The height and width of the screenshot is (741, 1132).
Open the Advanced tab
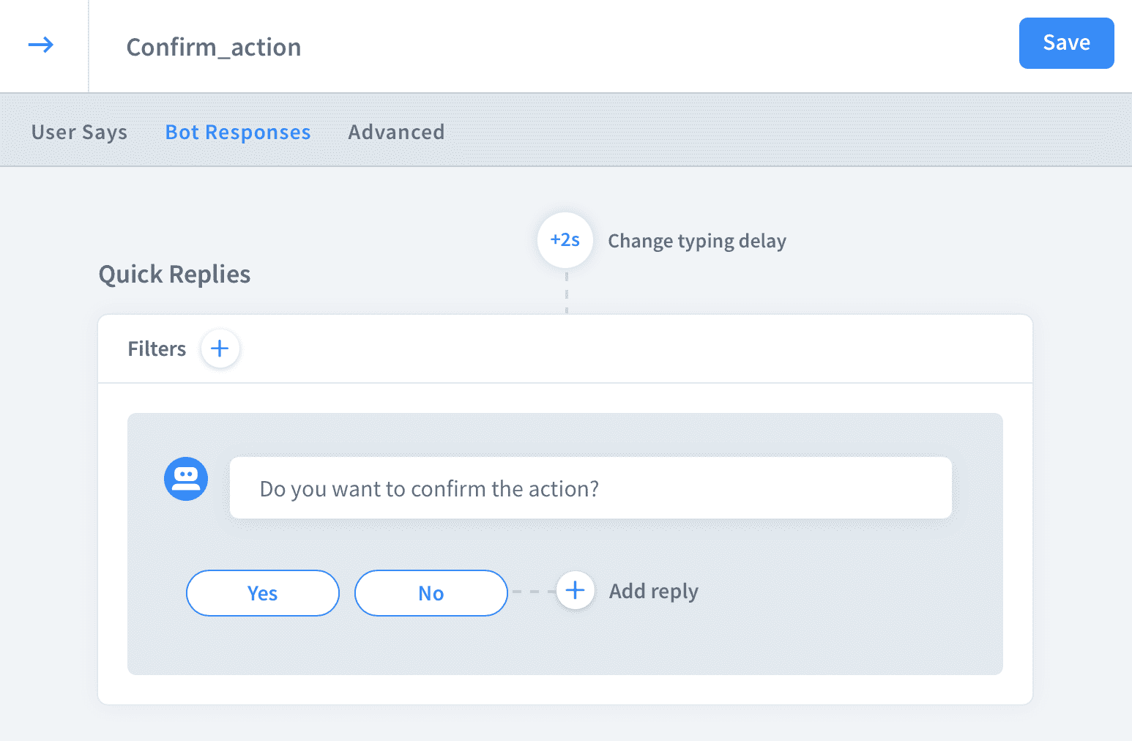[396, 132]
